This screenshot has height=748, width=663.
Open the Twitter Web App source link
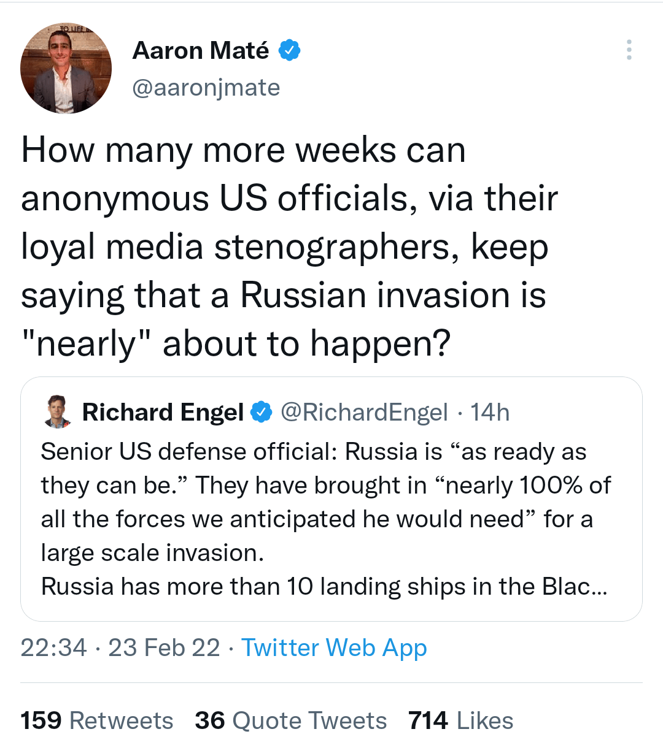pyautogui.click(x=334, y=647)
